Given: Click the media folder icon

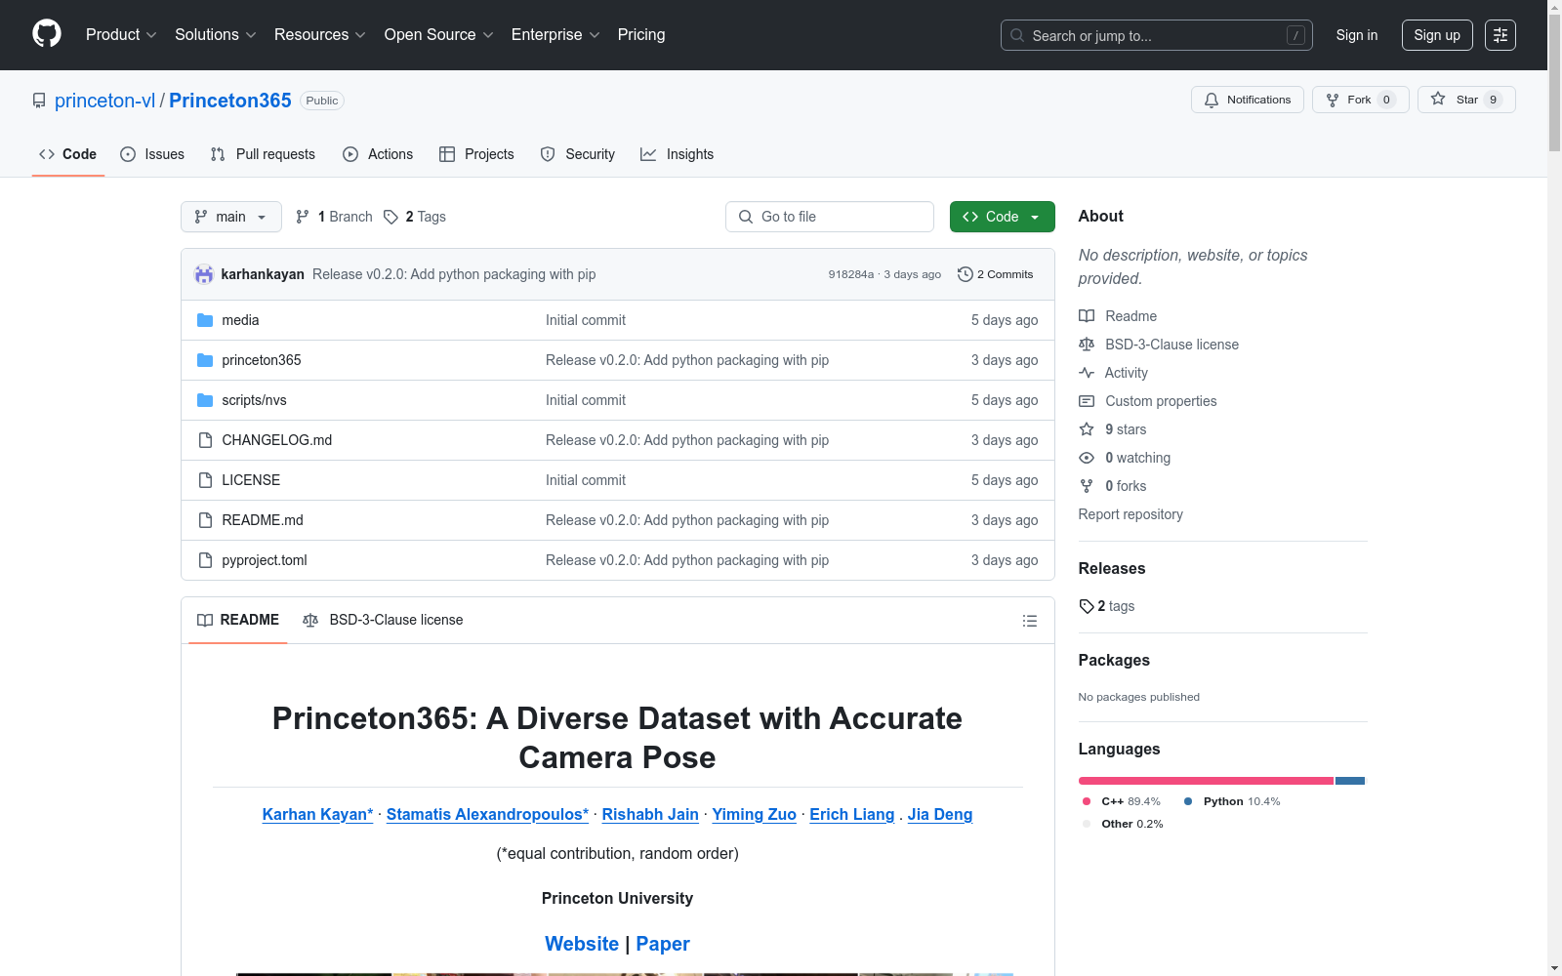Looking at the screenshot, I should [x=205, y=320].
